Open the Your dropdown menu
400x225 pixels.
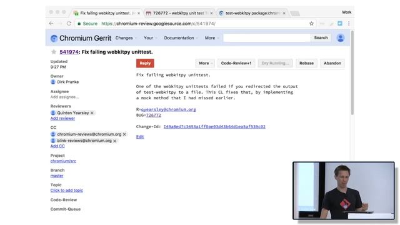[x=150, y=37]
